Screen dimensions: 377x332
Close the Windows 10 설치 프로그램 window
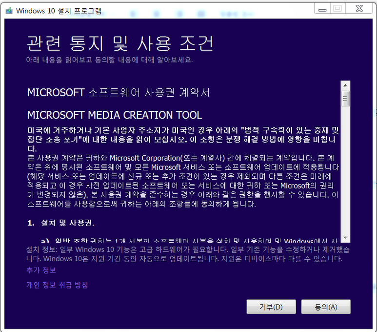coord(359,9)
